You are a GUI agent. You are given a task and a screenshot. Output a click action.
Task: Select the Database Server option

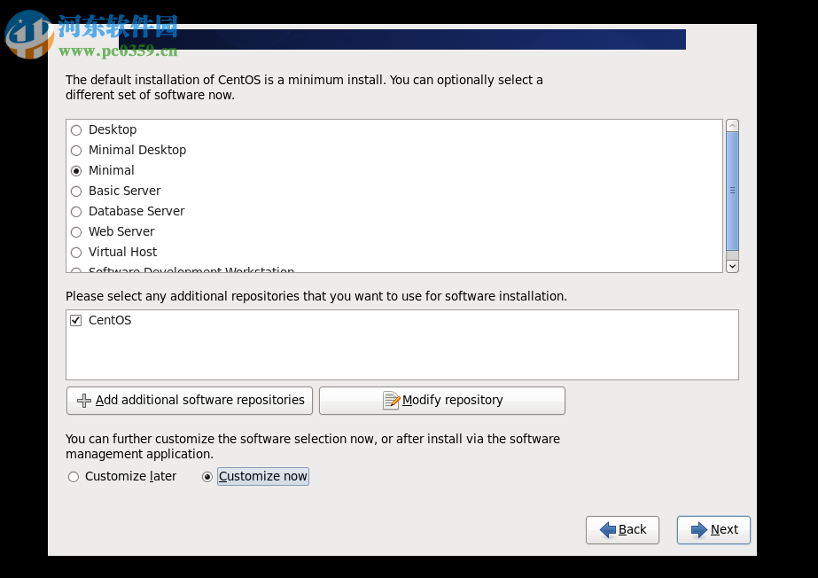point(76,211)
